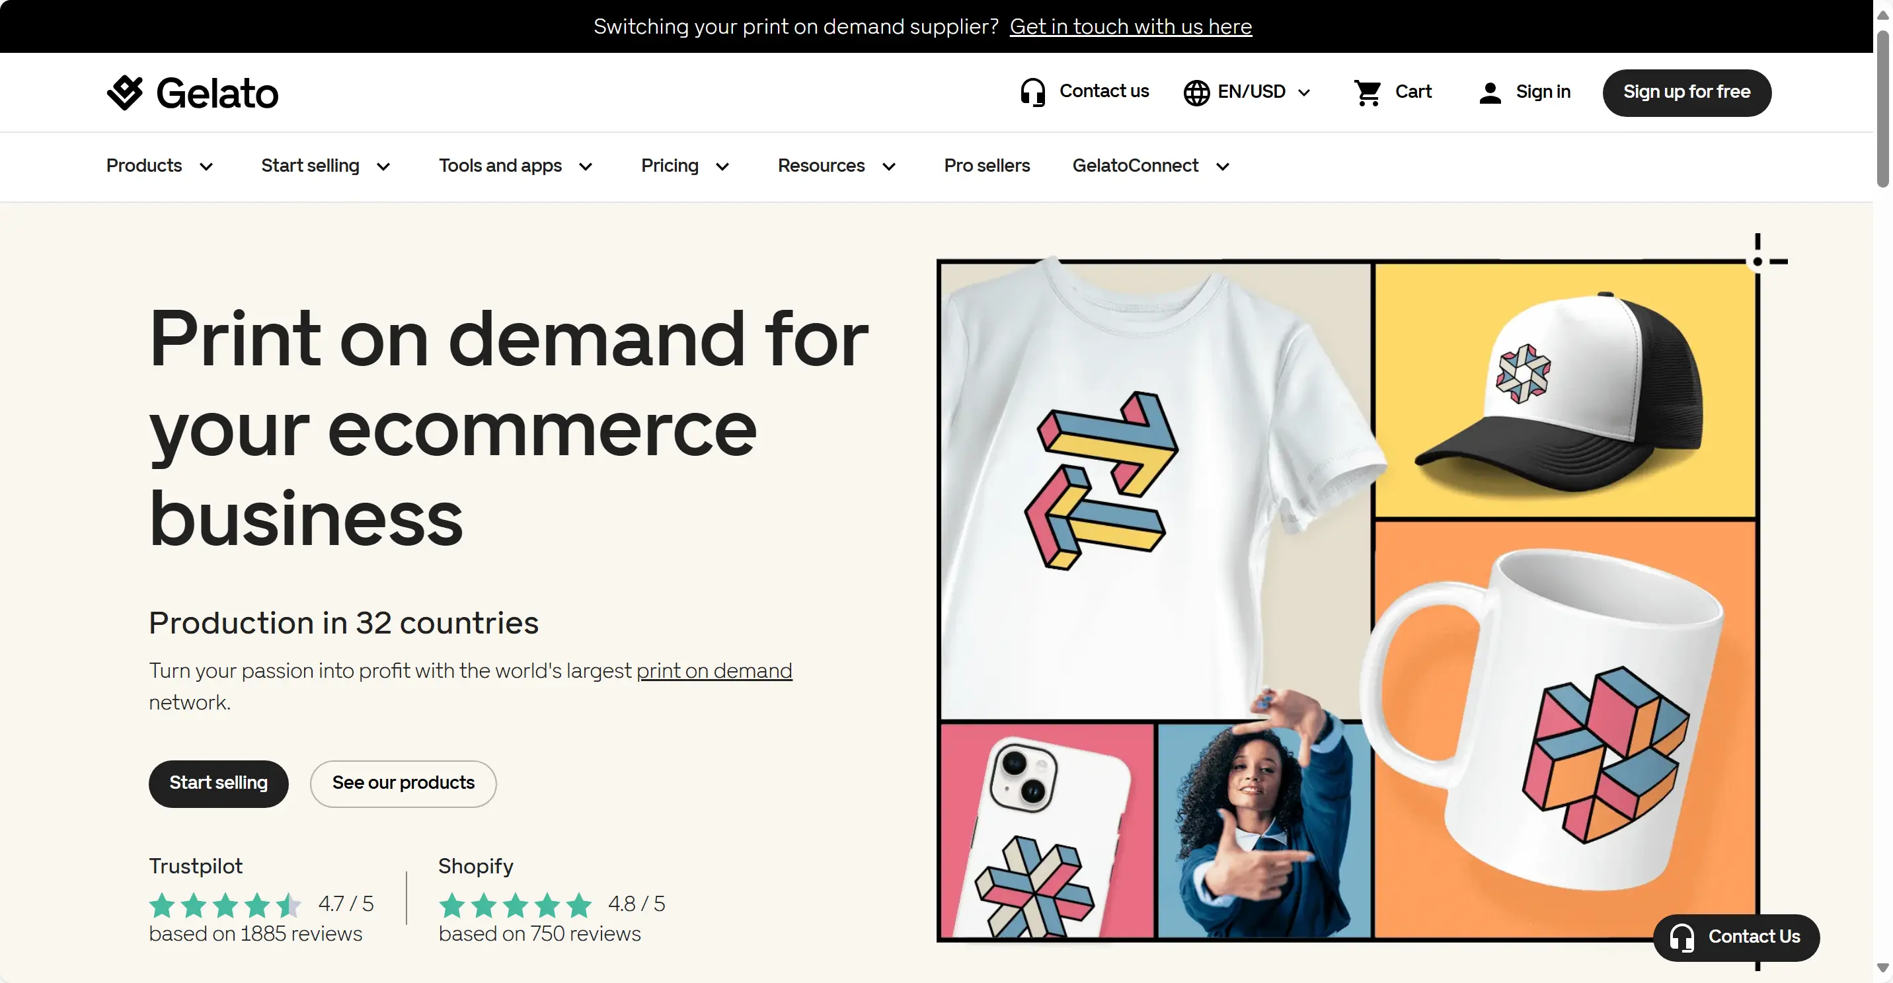Image resolution: width=1893 pixels, height=983 pixels.
Task: Open the Resources navigation menu
Action: click(836, 166)
